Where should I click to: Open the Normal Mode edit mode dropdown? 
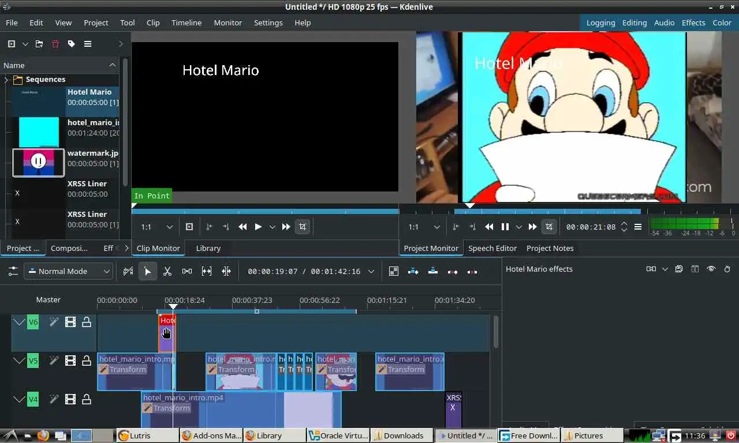[x=68, y=271]
